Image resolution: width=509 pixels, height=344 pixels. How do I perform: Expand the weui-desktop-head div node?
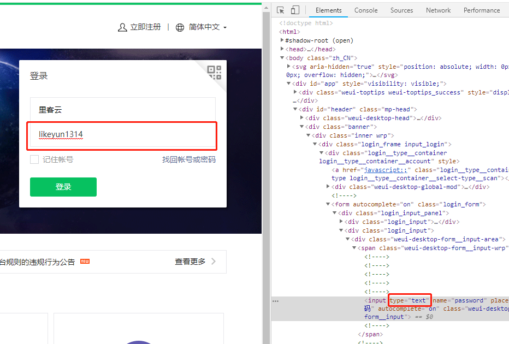pyautogui.click(x=302, y=118)
